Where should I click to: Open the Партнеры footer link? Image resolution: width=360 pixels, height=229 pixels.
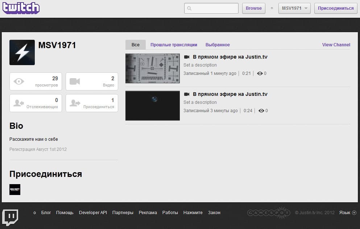tap(123, 213)
